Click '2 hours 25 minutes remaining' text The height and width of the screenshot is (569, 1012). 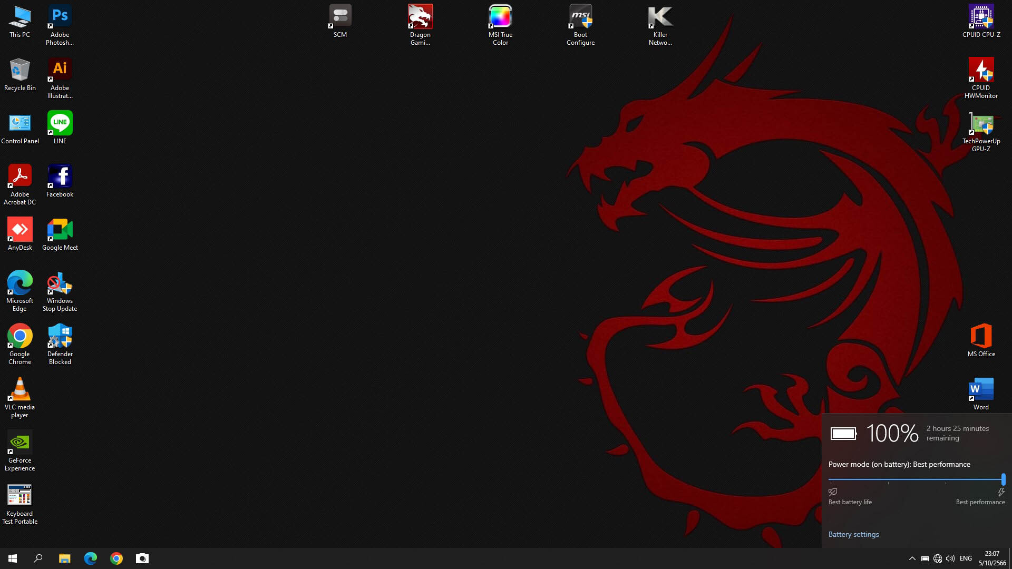[958, 433]
